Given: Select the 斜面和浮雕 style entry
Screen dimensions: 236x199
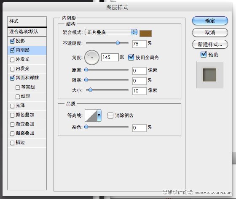Looking at the screenshot, I should 27,78.
